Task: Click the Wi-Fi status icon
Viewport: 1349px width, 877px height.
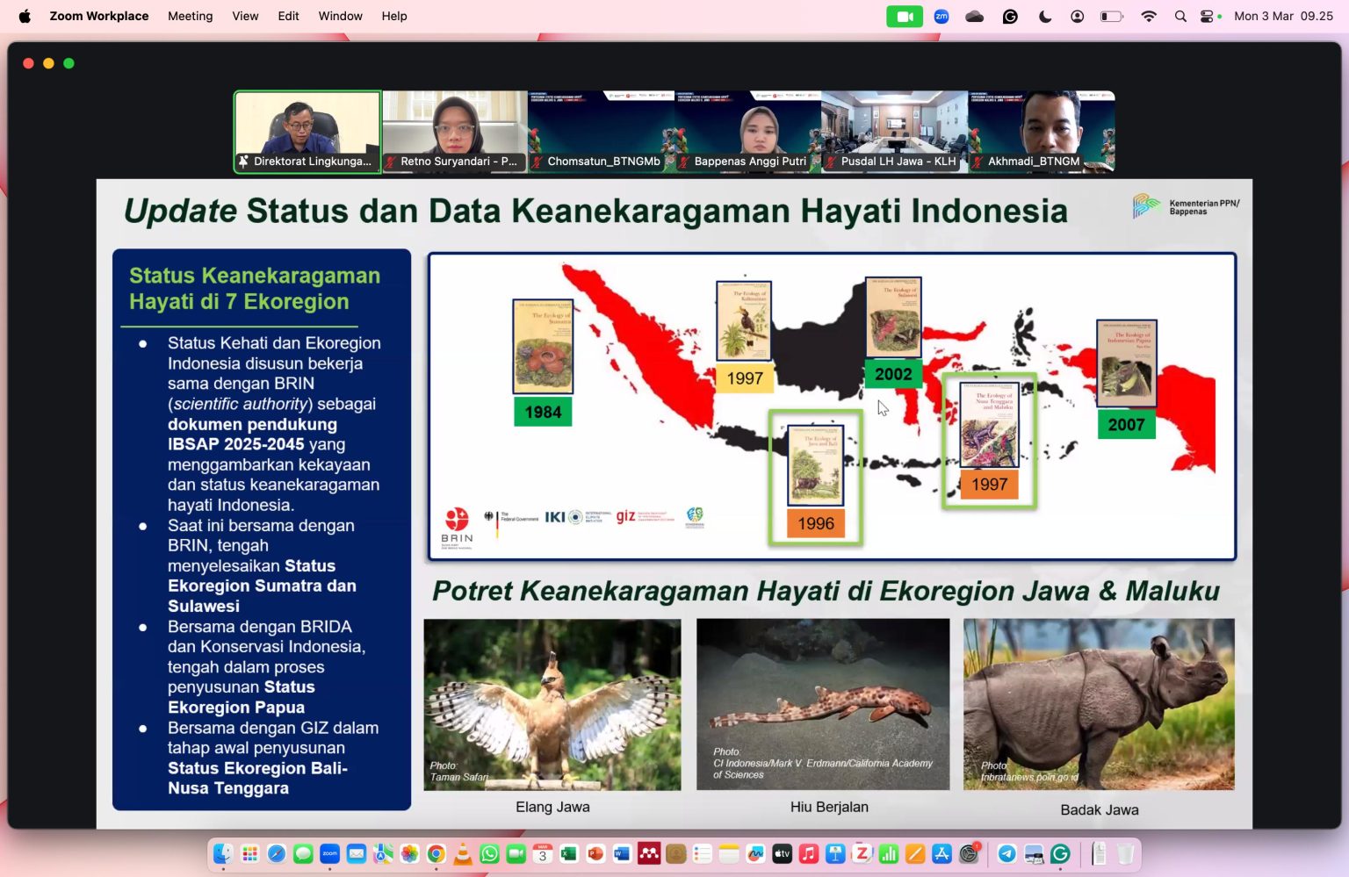Action: (x=1148, y=16)
